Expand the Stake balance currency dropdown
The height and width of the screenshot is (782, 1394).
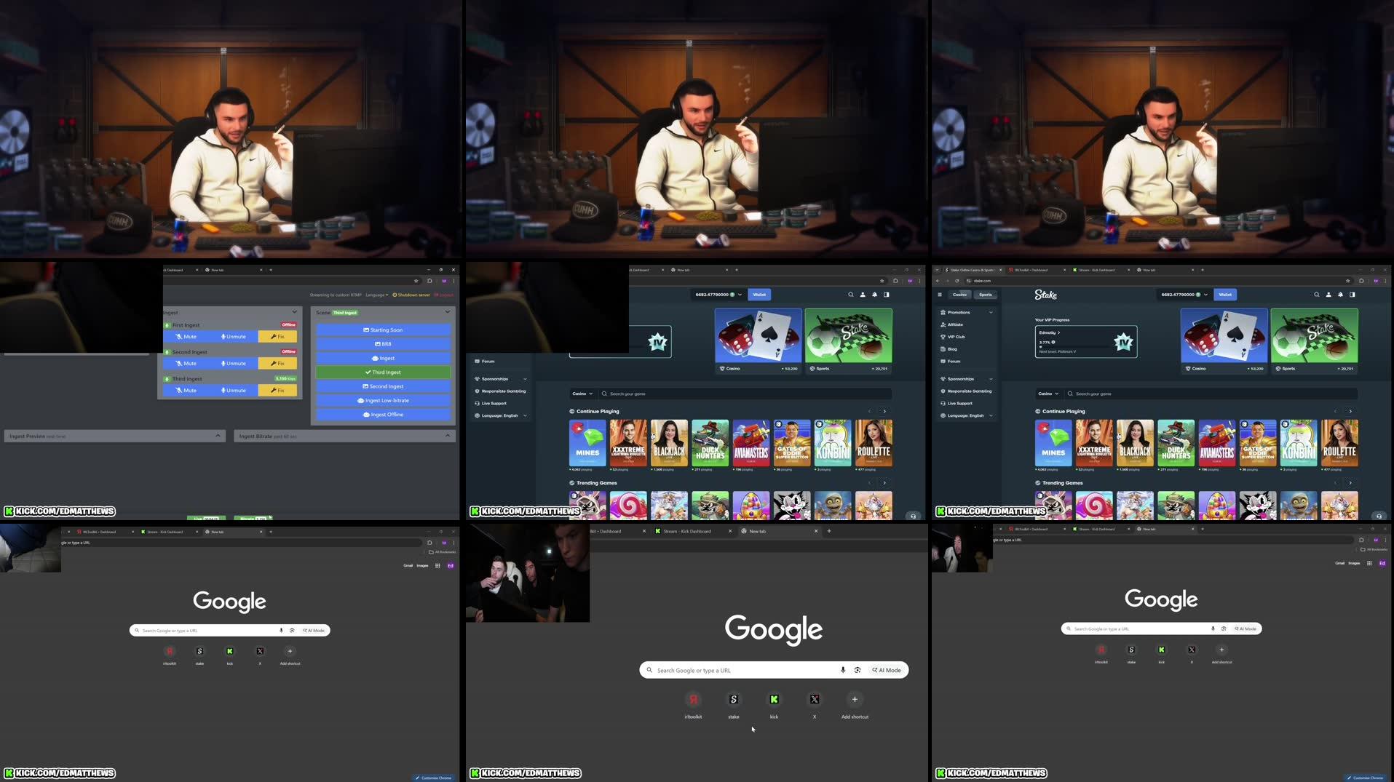[x=1207, y=295]
